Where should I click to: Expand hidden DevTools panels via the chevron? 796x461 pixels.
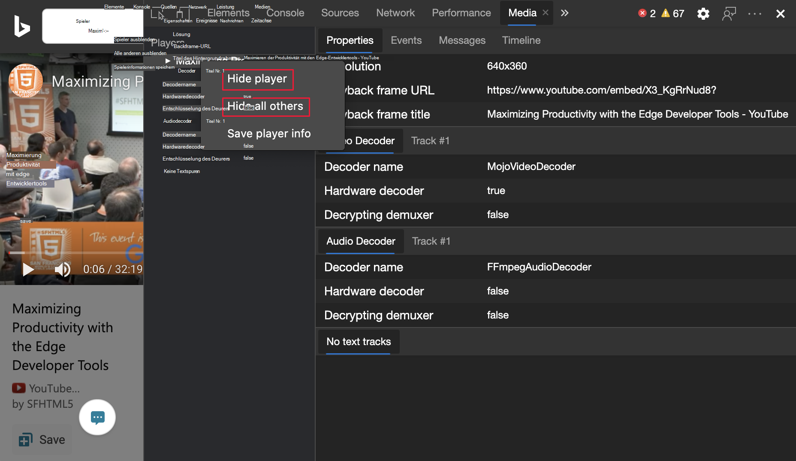click(564, 13)
